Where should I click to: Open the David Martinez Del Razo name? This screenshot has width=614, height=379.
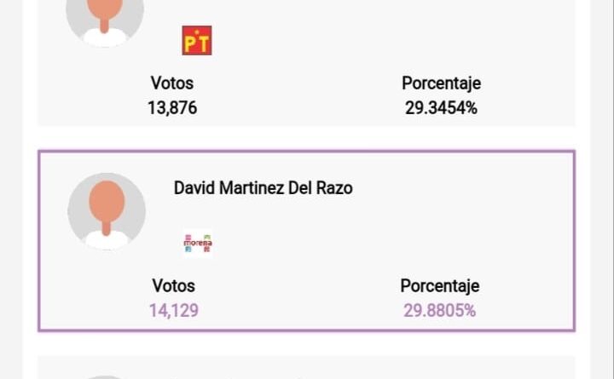click(263, 187)
